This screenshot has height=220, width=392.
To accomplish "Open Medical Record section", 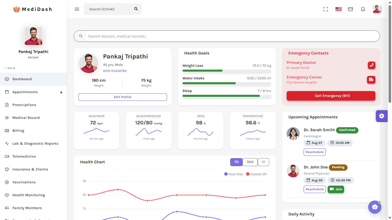I will click(x=33, y=118).
